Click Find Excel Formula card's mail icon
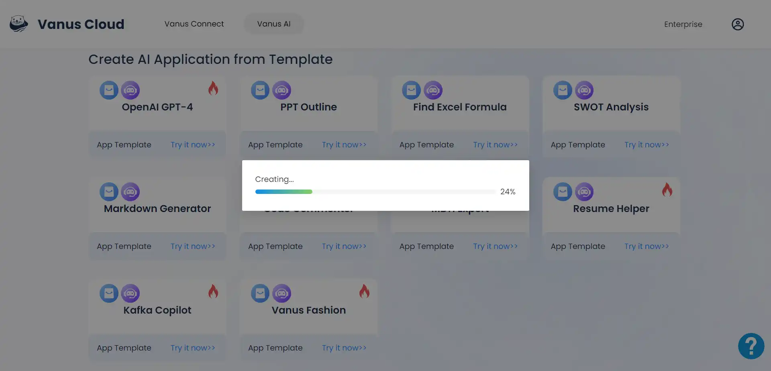This screenshot has height=371, width=771. [x=412, y=90]
